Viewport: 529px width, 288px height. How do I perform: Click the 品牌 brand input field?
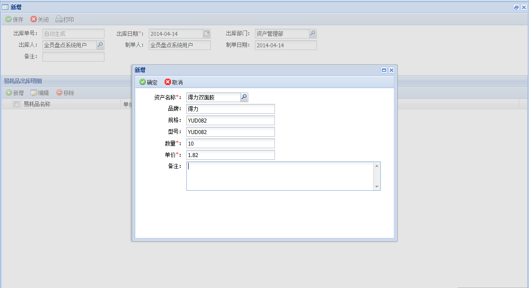[x=230, y=109]
